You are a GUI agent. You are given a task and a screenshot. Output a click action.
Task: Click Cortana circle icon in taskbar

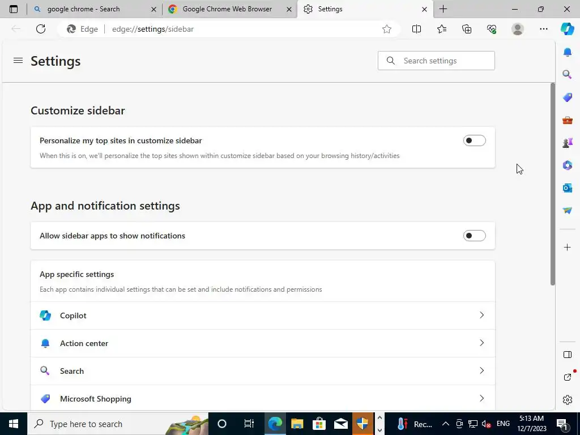tap(222, 424)
